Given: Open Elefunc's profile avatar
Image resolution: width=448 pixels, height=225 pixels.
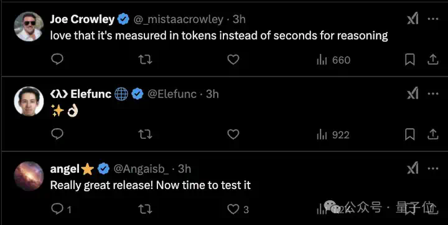Looking at the screenshot, I should point(29,101).
